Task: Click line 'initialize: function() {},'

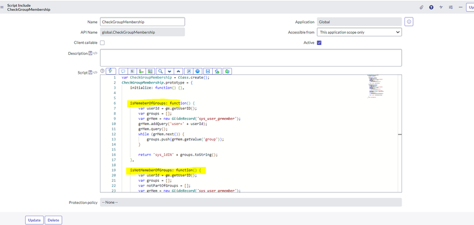Action: (157, 88)
